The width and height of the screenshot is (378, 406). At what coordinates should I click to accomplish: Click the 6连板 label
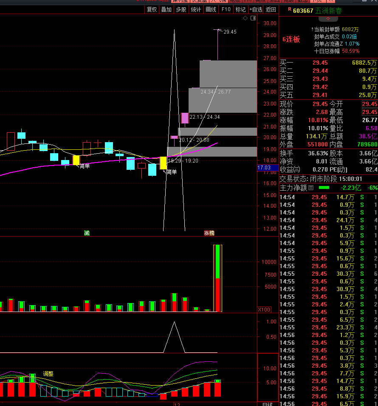[x=291, y=39]
